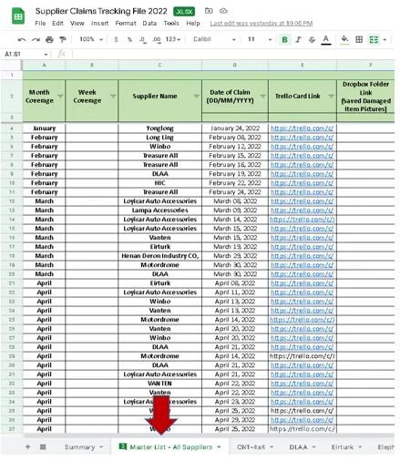Open the All sheets list icon
Screen dimensions: 400x461
pyautogui.click(x=43, y=446)
